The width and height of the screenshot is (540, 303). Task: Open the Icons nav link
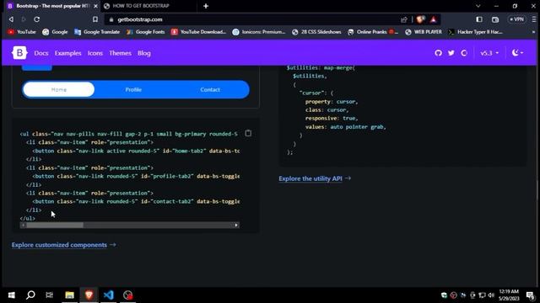95,53
